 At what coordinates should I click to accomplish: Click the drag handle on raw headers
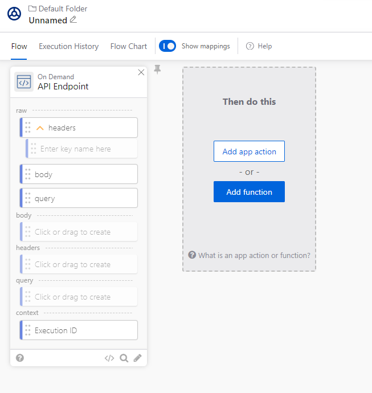pos(28,128)
